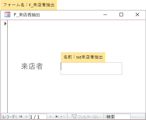The image size is (146, 120).
Task: Focus the 検索 search box
Action: (118, 117)
